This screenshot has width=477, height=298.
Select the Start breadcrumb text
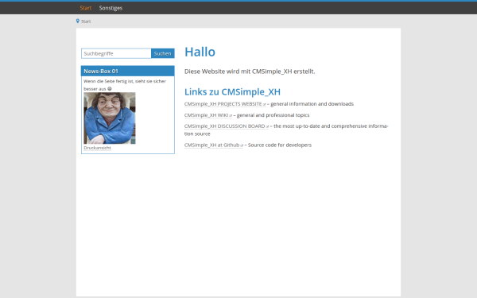point(86,21)
